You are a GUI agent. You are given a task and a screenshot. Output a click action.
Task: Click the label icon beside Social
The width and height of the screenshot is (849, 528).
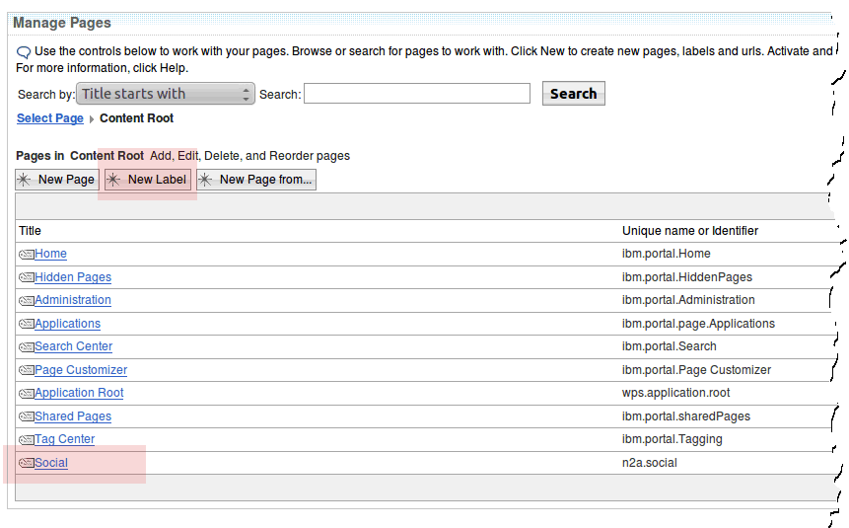point(27,463)
